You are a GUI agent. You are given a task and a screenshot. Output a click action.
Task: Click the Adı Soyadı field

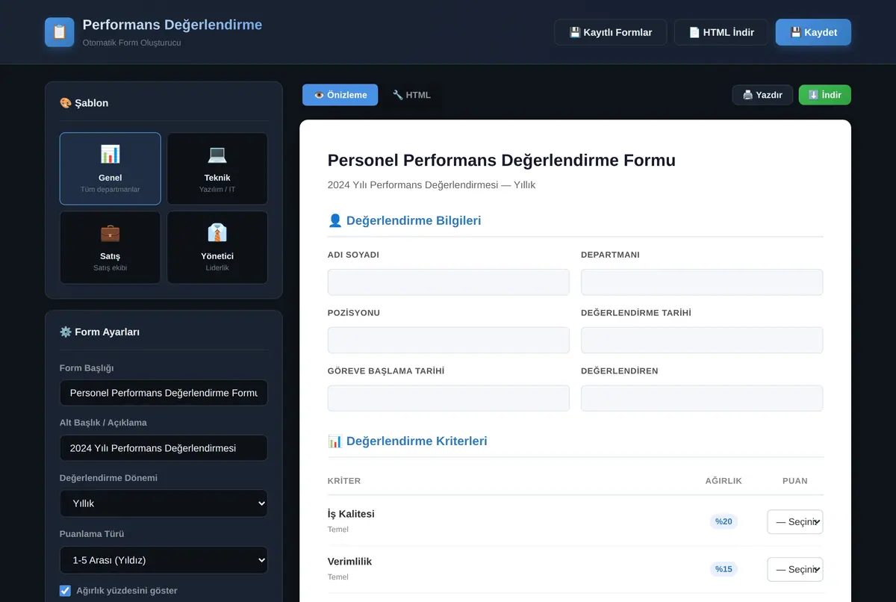(x=449, y=282)
